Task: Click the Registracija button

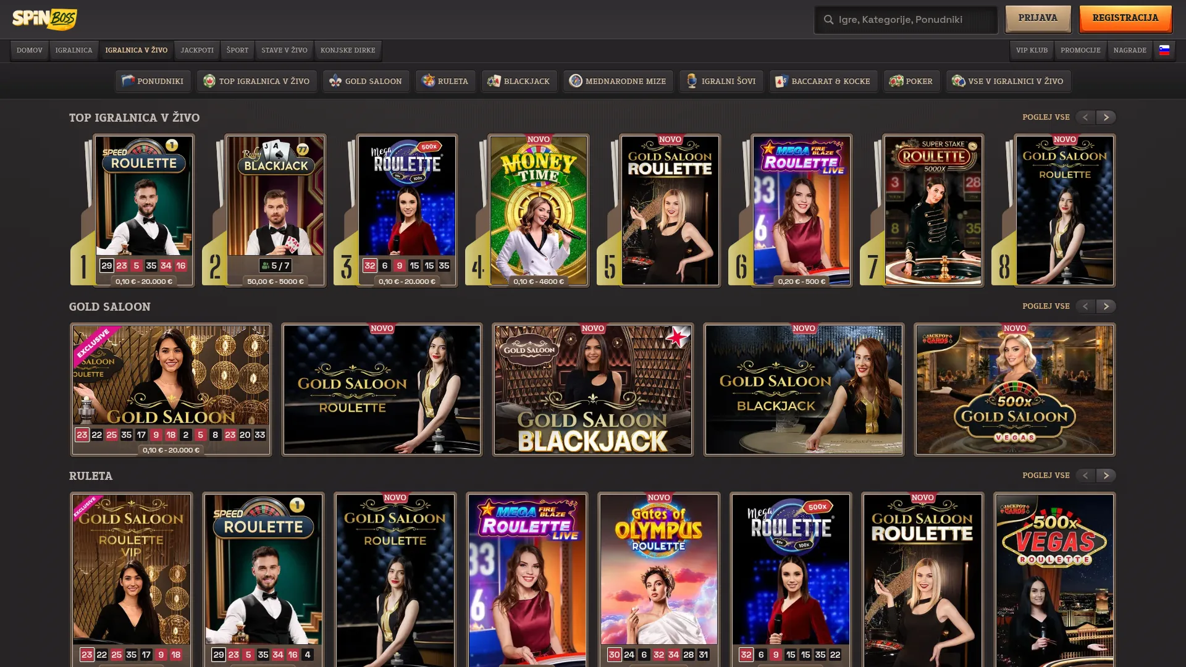Action: coord(1125,19)
